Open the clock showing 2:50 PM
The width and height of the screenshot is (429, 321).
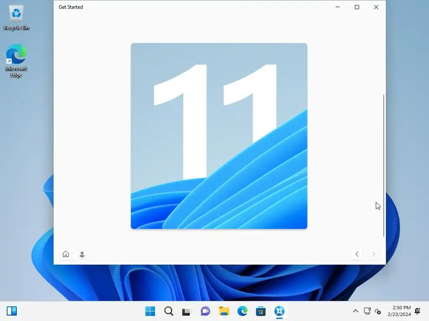click(399, 311)
